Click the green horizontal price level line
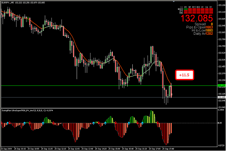226x151 pixels. [109, 85]
